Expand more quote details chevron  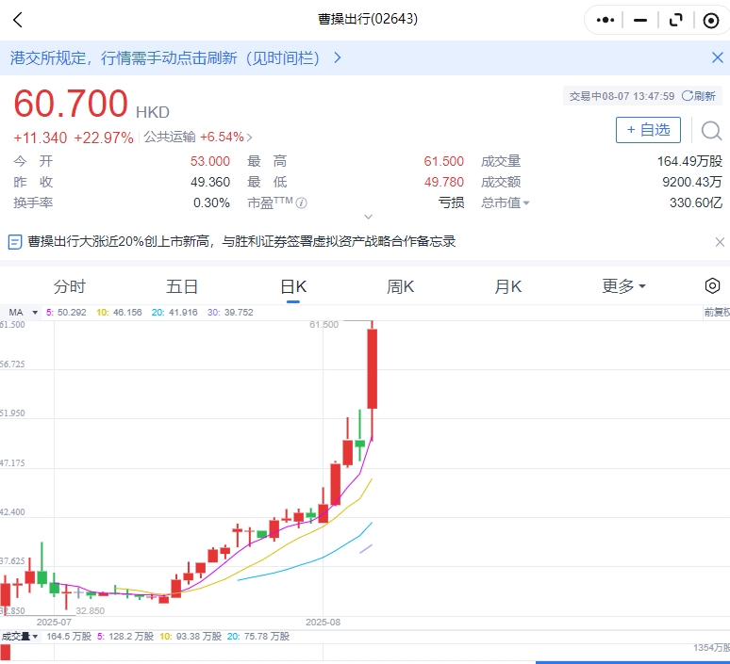click(368, 217)
